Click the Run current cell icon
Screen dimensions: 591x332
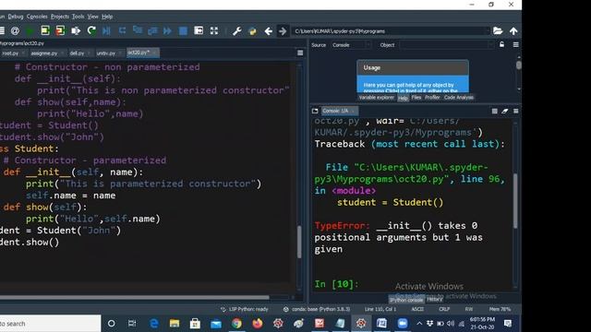pos(45,30)
